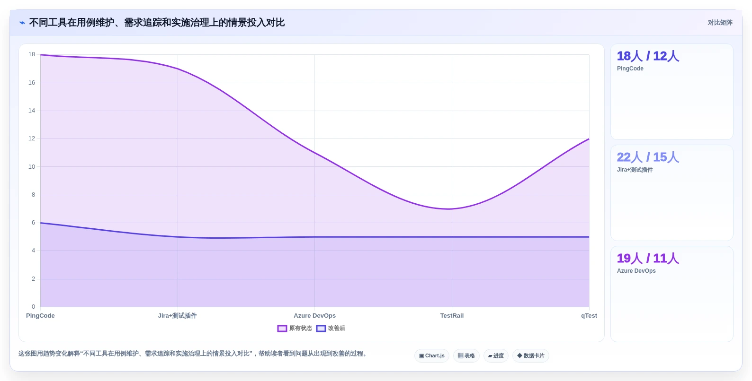This screenshot has height=381, width=752.
Task: Click the 原有状态 data point at TestRail
Action: (452, 209)
